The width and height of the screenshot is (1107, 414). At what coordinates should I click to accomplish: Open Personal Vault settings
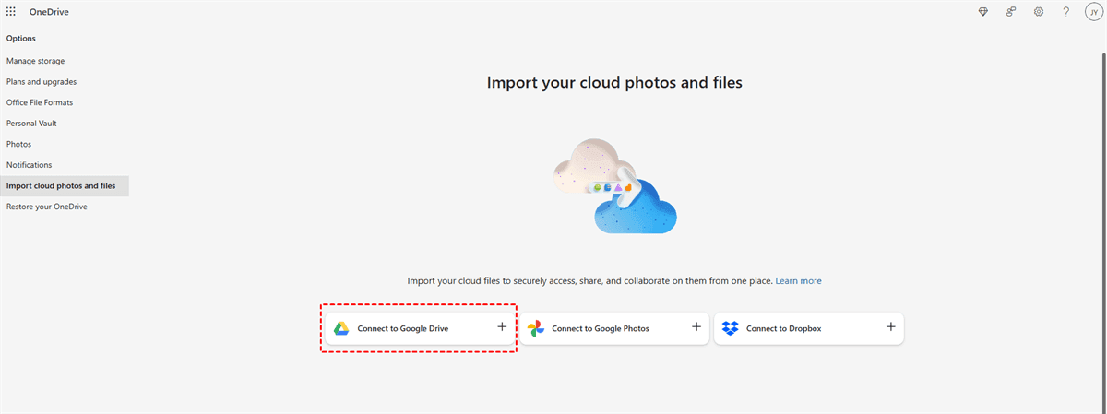(32, 124)
